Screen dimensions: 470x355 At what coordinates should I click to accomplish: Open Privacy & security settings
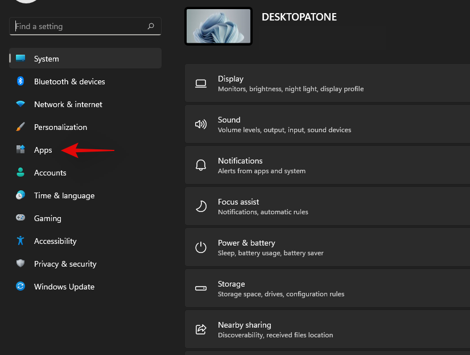tap(65, 264)
